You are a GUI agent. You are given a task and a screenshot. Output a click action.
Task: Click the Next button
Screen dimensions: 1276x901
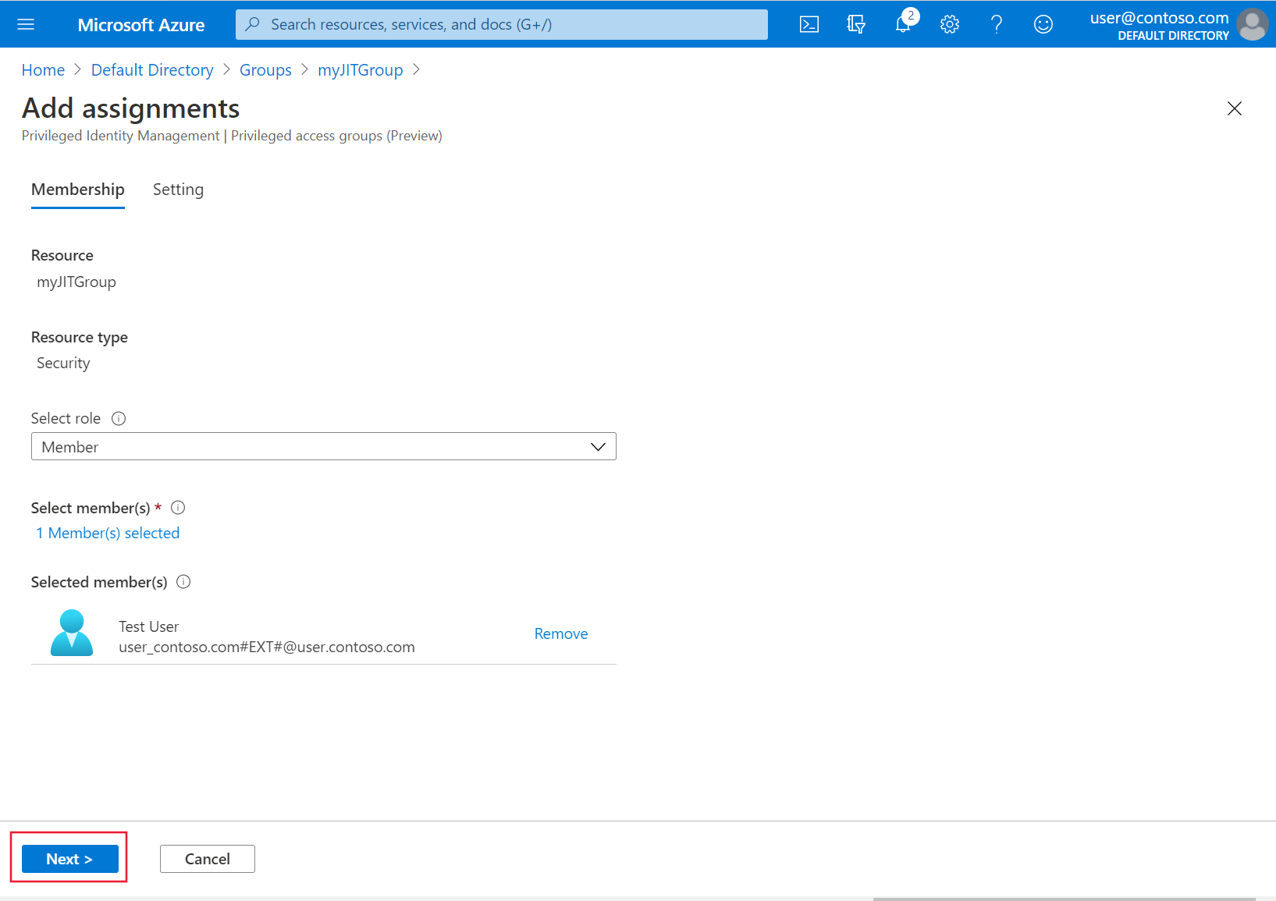point(69,858)
